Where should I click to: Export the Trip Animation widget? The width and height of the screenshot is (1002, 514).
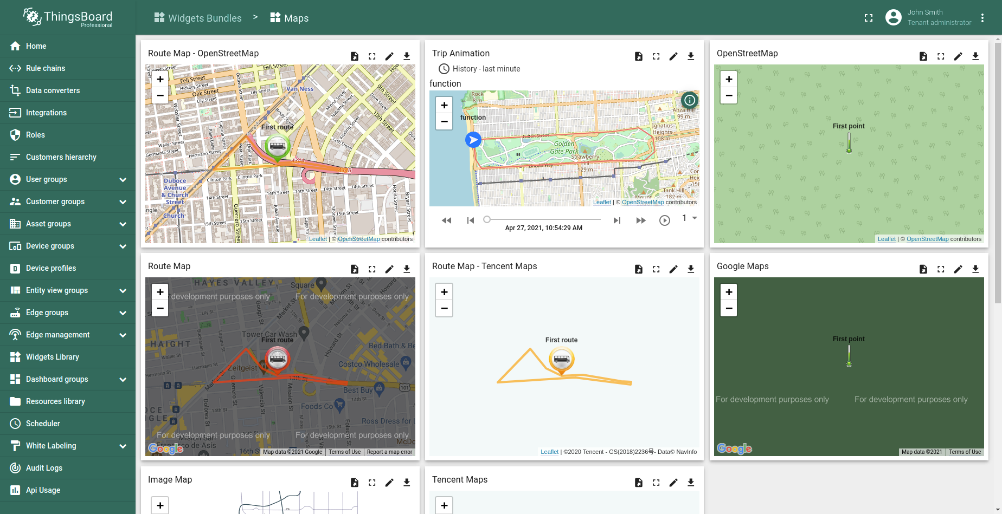(x=691, y=56)
